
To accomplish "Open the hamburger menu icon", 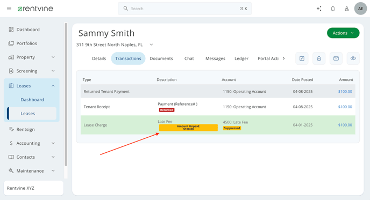I will 9,9.
